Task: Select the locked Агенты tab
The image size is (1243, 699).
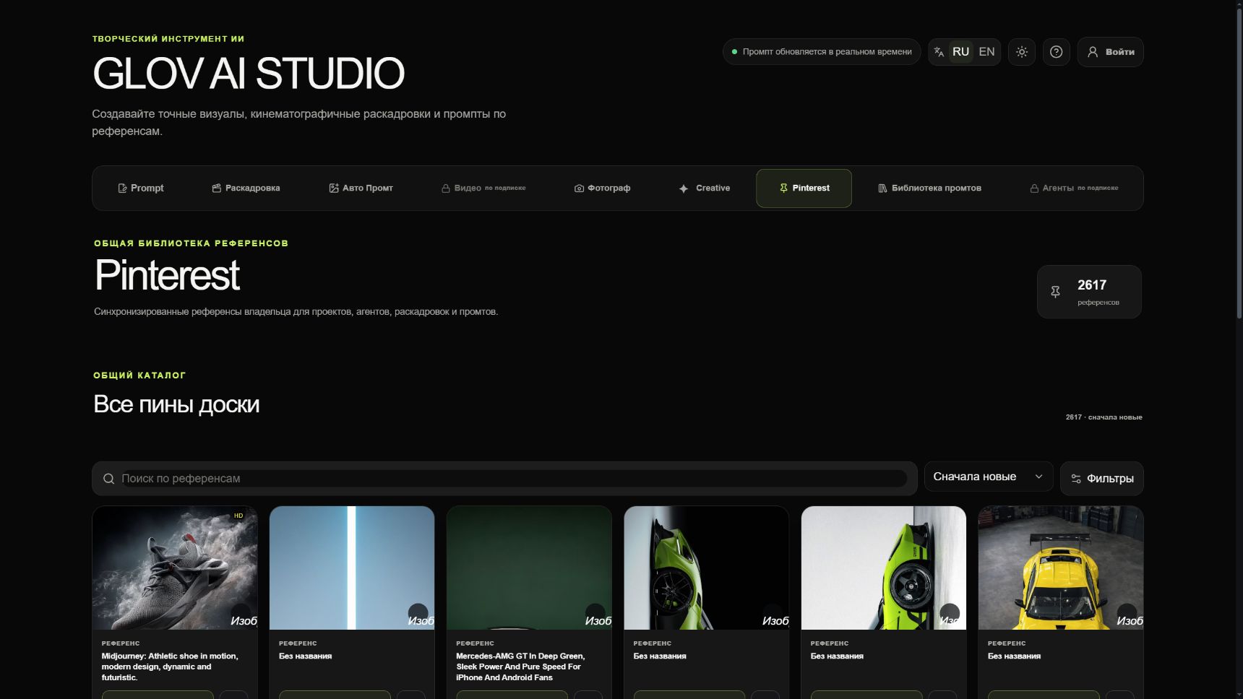Action: pyautogui.click(x=1074, y=188)
